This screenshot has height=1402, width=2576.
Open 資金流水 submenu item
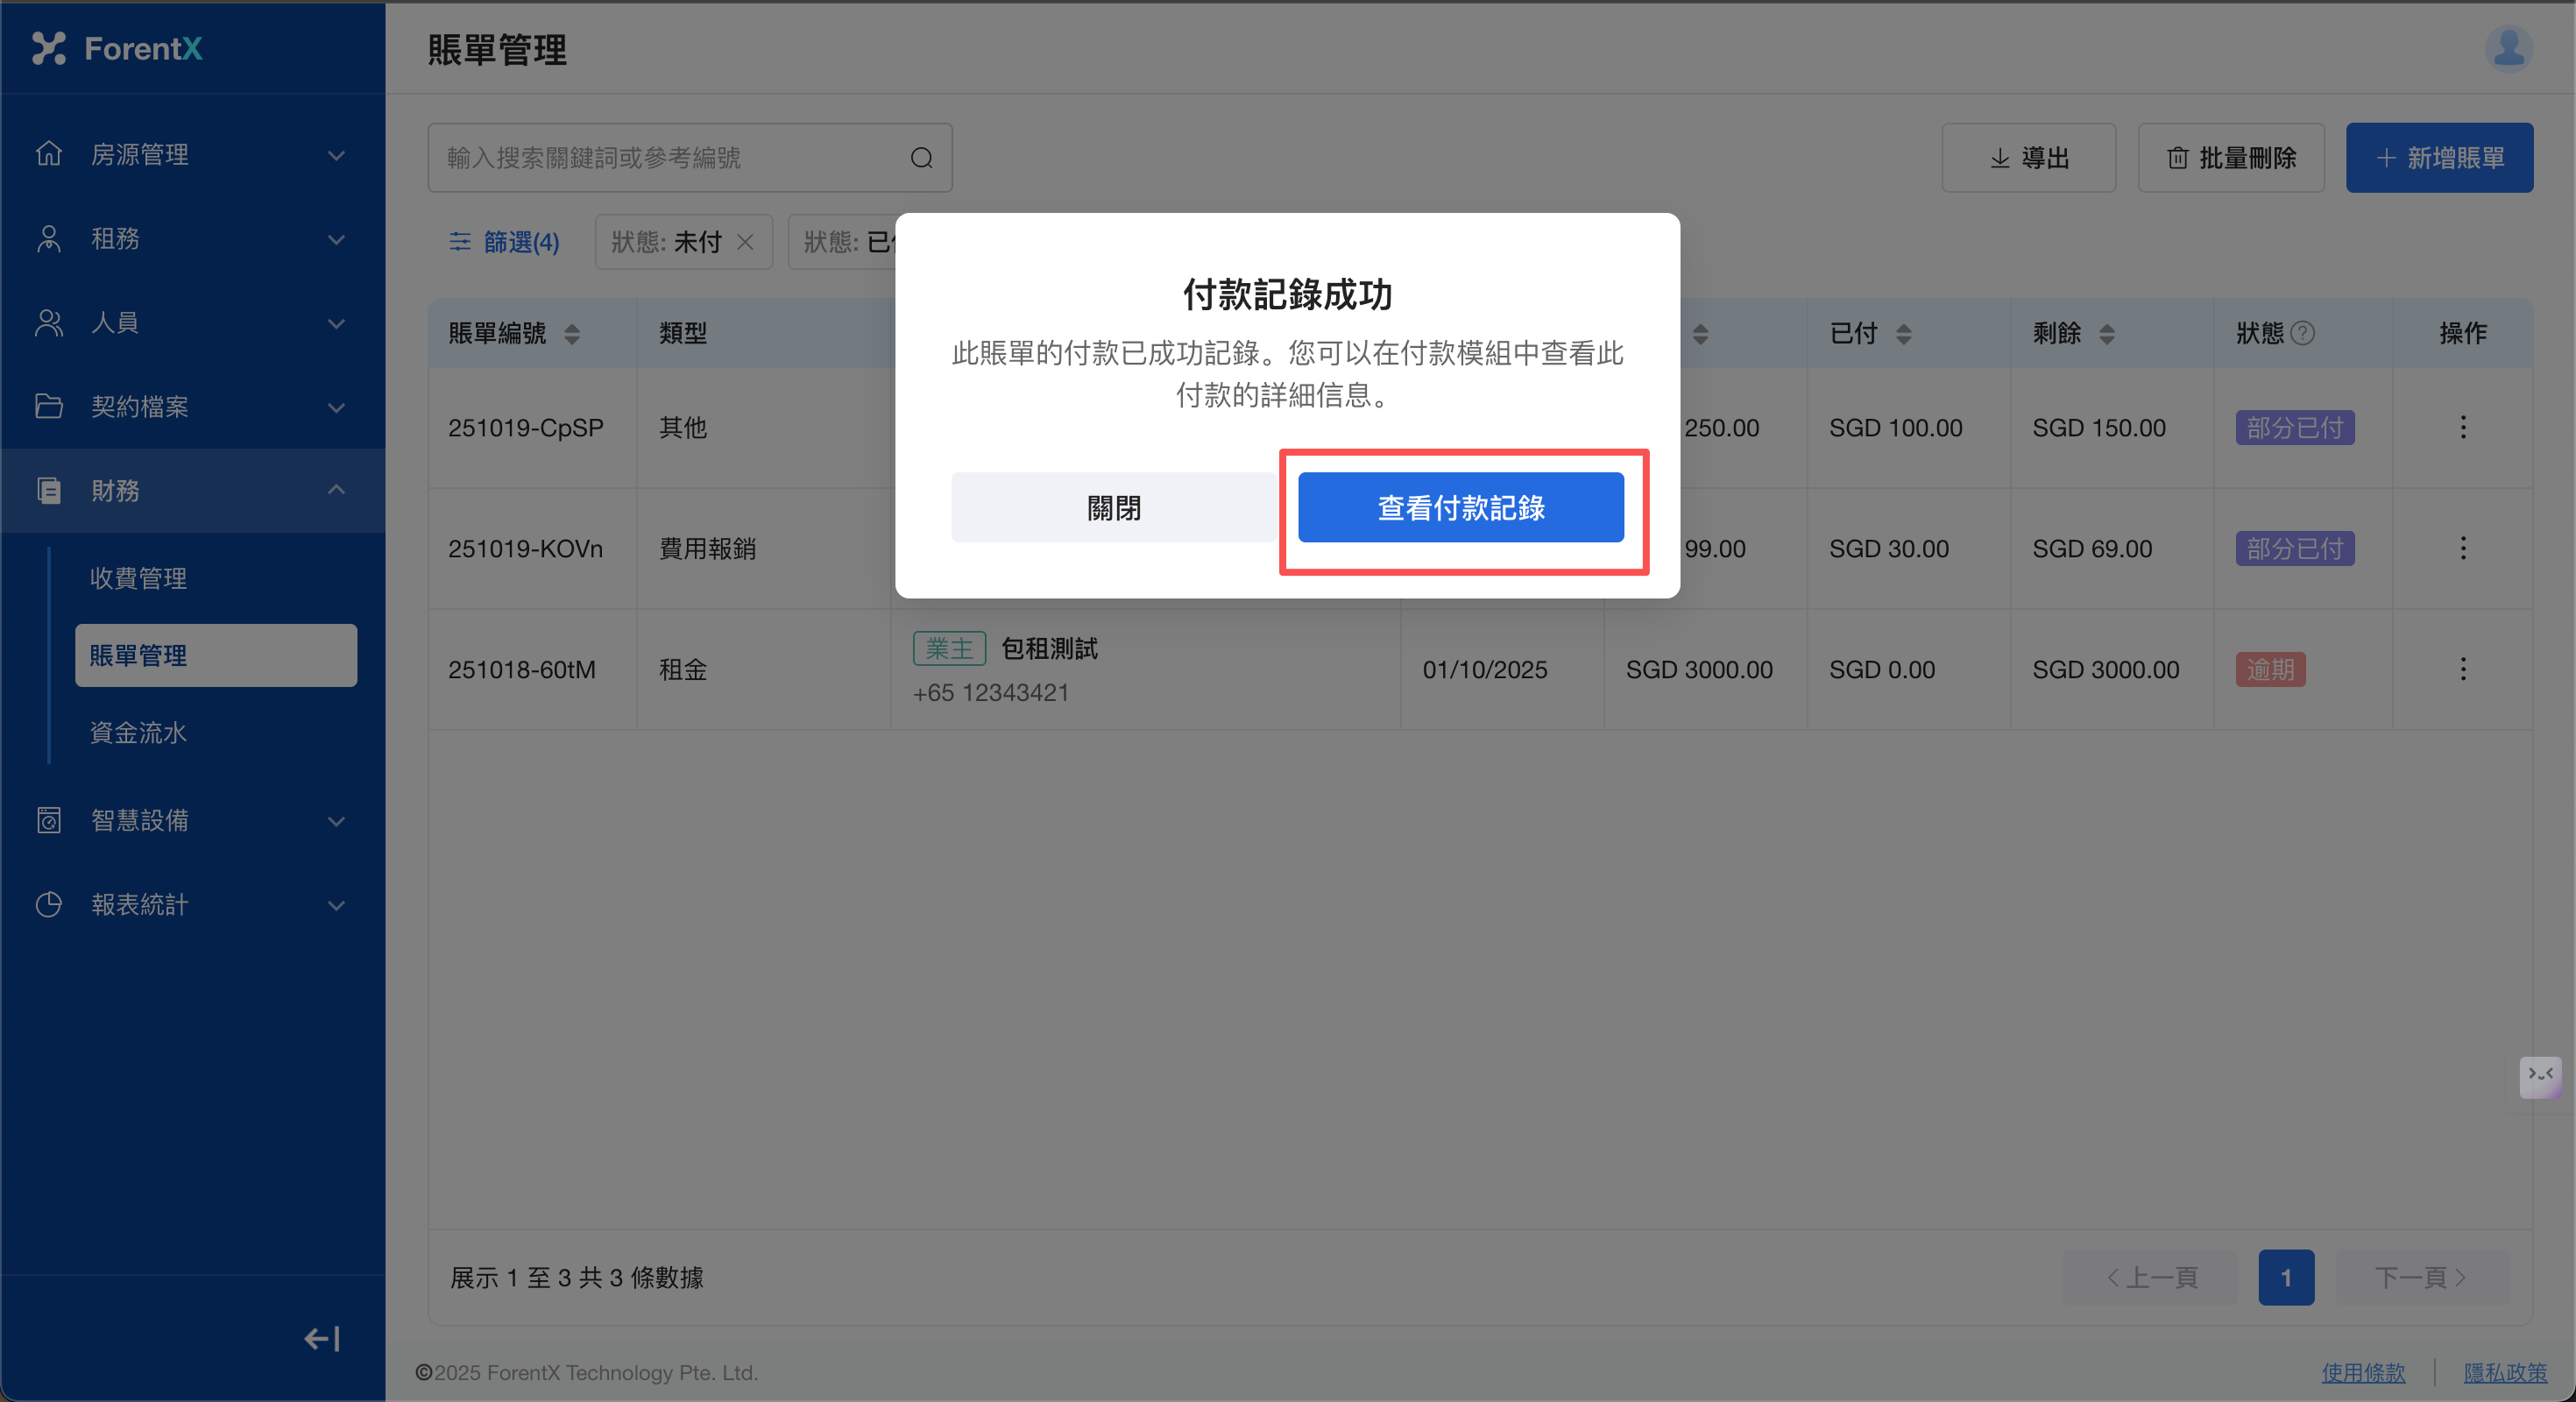point(139,733)
